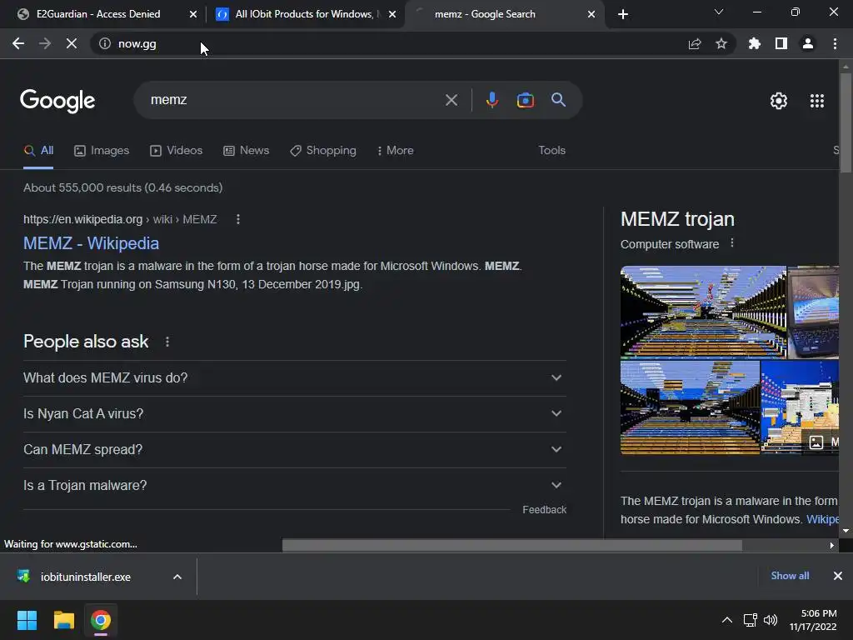Close the memz Google Search tab
Image resolution: width=853 pixels, height=640 pixels.
591,14
